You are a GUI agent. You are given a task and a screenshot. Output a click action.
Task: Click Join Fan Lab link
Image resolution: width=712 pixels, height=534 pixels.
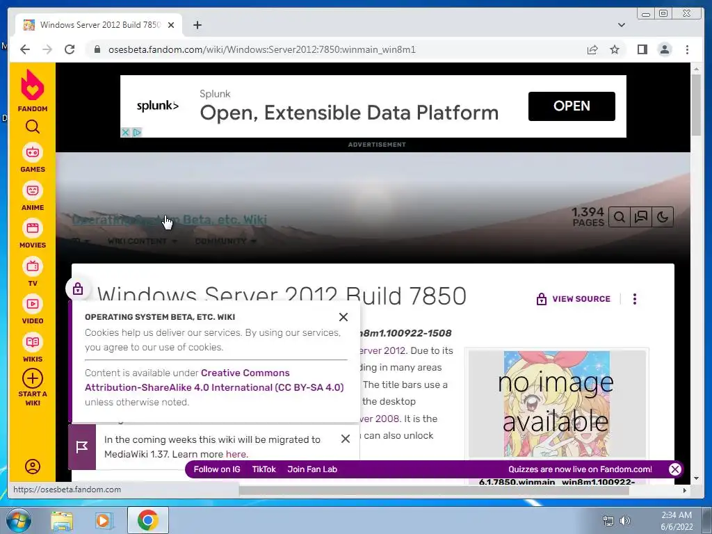pos(312,469)
